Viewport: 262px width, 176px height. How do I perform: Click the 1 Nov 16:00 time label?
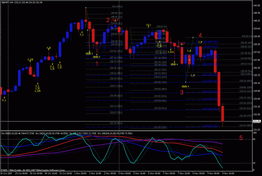point(95,173)
